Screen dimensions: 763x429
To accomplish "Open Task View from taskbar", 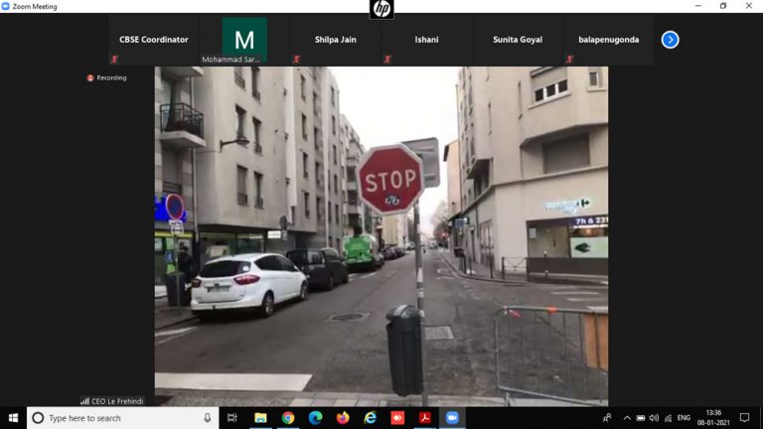I will [232, 418].
